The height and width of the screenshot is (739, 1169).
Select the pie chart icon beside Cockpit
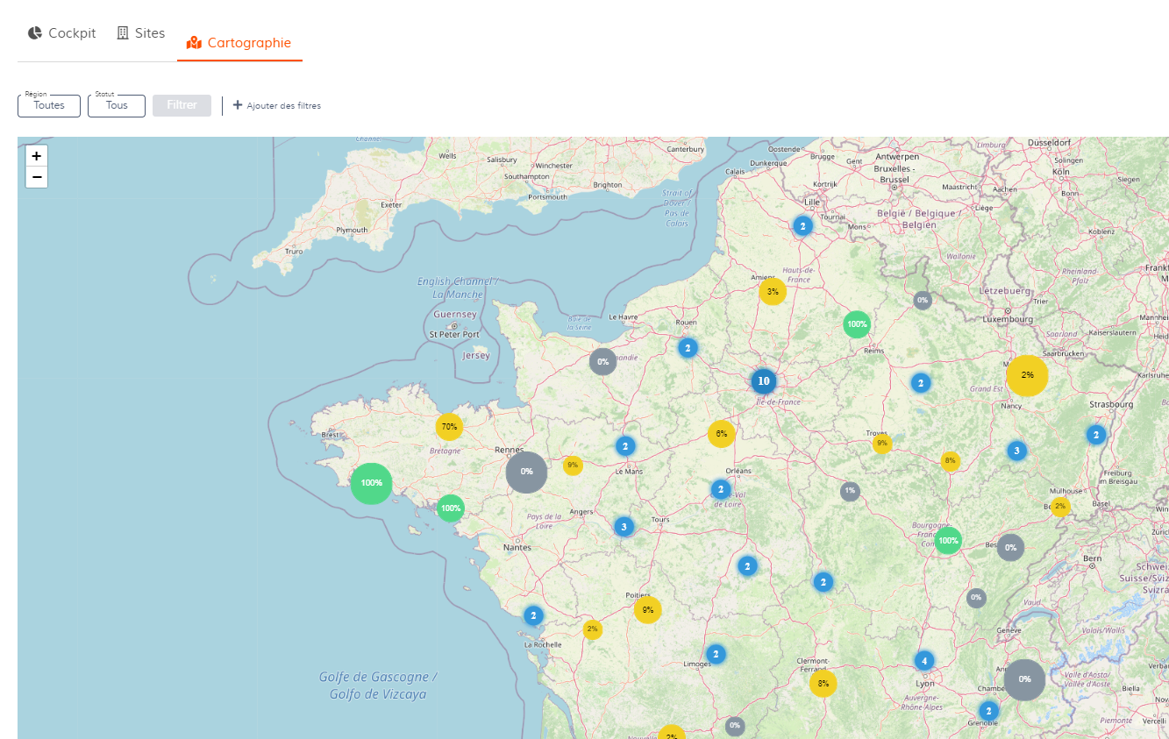point(33,32)
